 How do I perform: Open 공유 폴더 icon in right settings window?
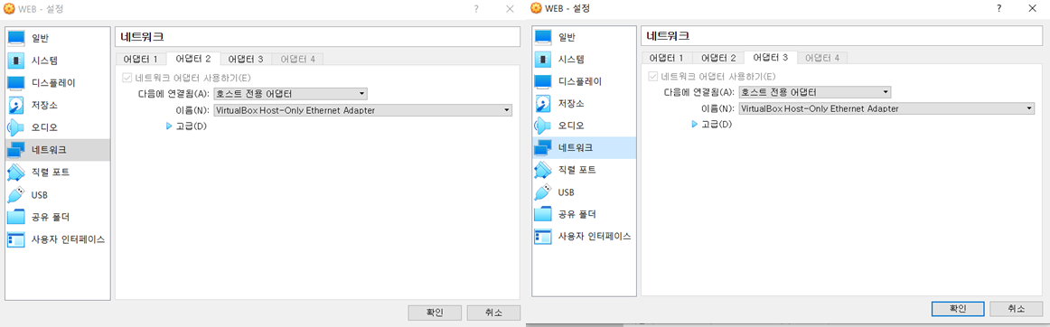click(x=543, y=214)
